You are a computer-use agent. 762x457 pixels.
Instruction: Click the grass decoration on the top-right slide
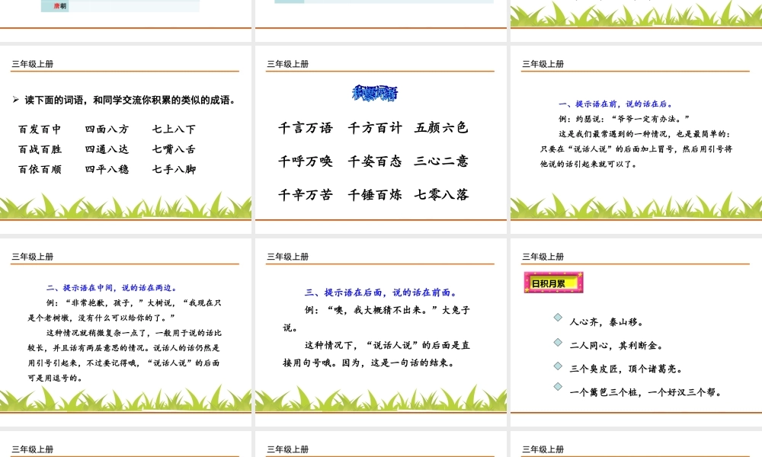(x=638, y=14)
